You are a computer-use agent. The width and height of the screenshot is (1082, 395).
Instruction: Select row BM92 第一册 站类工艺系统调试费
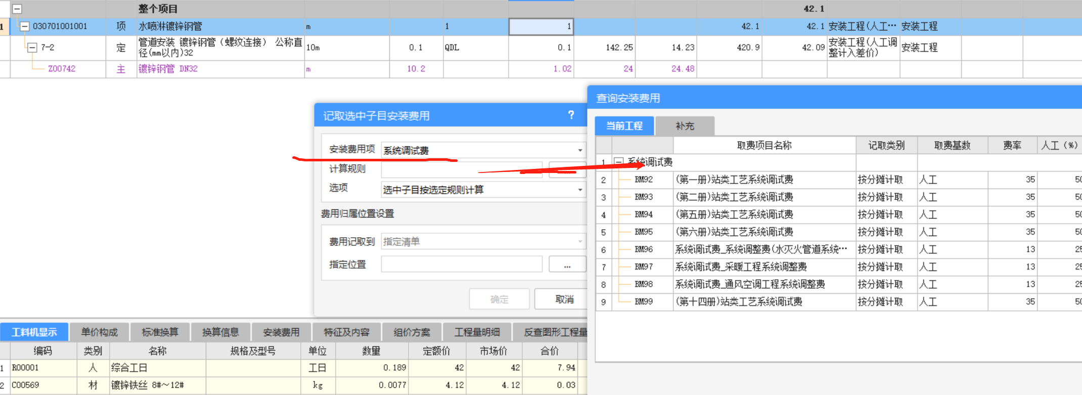coord(838,180)
